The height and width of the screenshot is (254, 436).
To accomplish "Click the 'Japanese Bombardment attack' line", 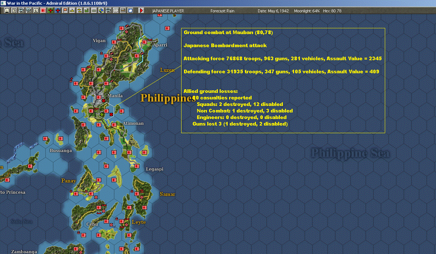I will click(x=225, y=45).
